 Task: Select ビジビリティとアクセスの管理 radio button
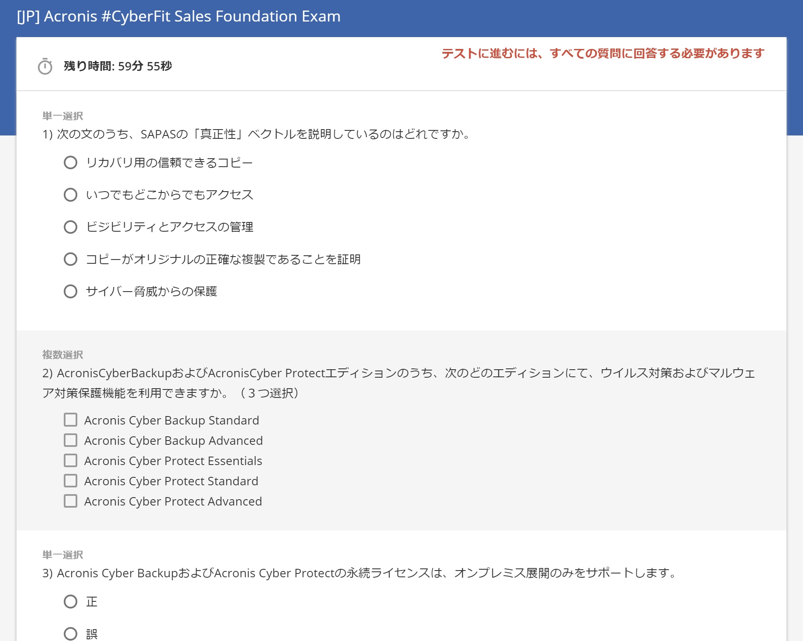[x=71, y=227]
